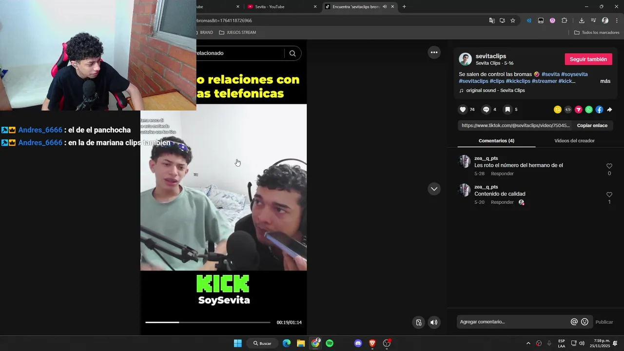
Task: Reply to the 'Contenido de calidad' comment
Action: (502, 202)
